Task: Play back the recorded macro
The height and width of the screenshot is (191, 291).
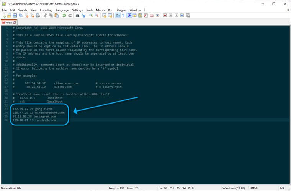Action: (176, 16)
